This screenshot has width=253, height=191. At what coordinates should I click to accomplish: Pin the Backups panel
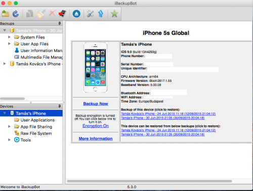[x=59, y=23]
